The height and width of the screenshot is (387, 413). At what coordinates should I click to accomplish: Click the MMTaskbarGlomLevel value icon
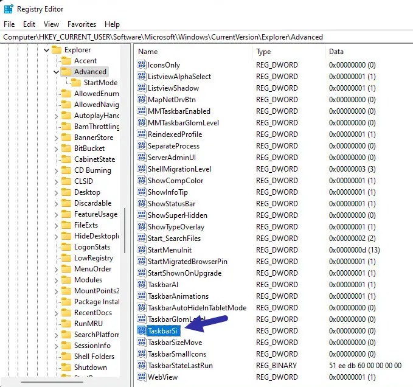tap(142, 123)
